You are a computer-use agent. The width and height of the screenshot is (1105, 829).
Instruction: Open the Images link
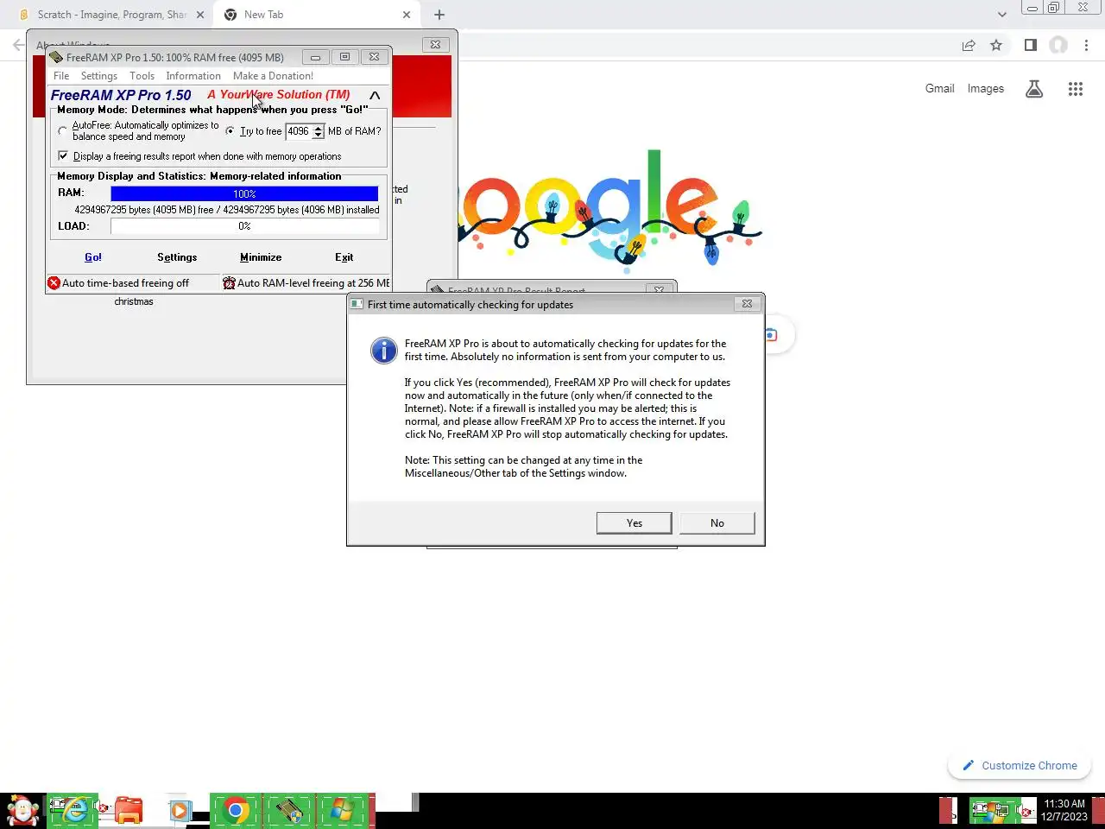pos(986,88)
